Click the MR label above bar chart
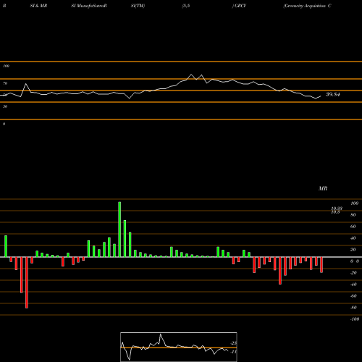The image size is (362, 362). click(323, 188)
